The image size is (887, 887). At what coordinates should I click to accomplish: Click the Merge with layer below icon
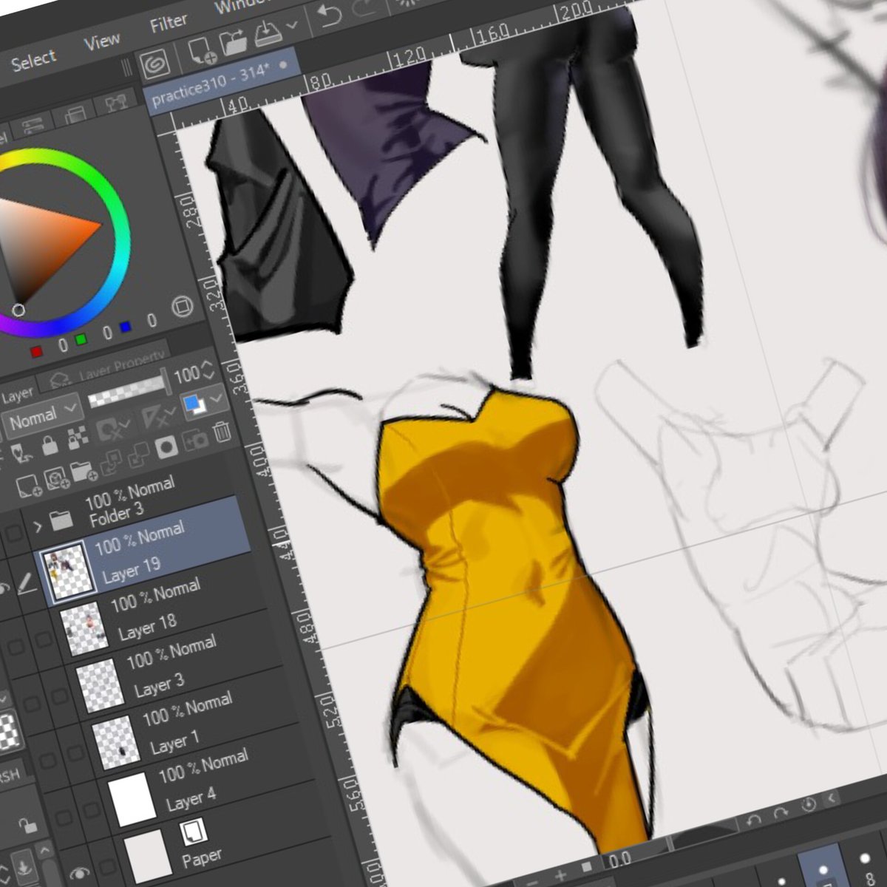(137, 455)
